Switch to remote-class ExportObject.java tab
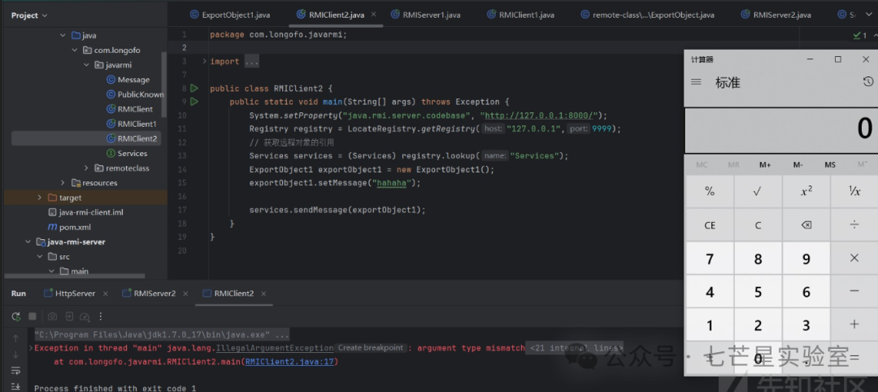 pos(647,15)
